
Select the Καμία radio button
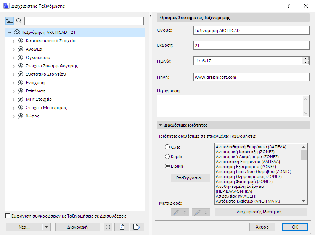click(167, 156)
